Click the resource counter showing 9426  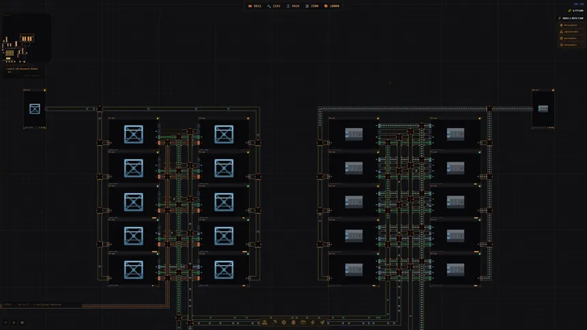[293, 6]
